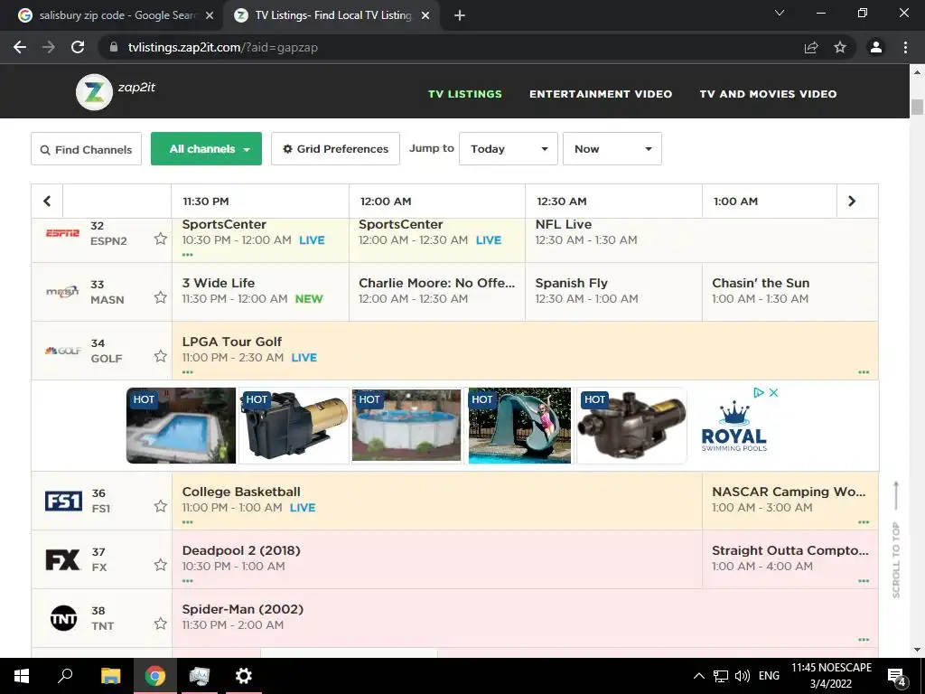
Task: Open the pool slide ad thumbnail
Action: point(519,426)
